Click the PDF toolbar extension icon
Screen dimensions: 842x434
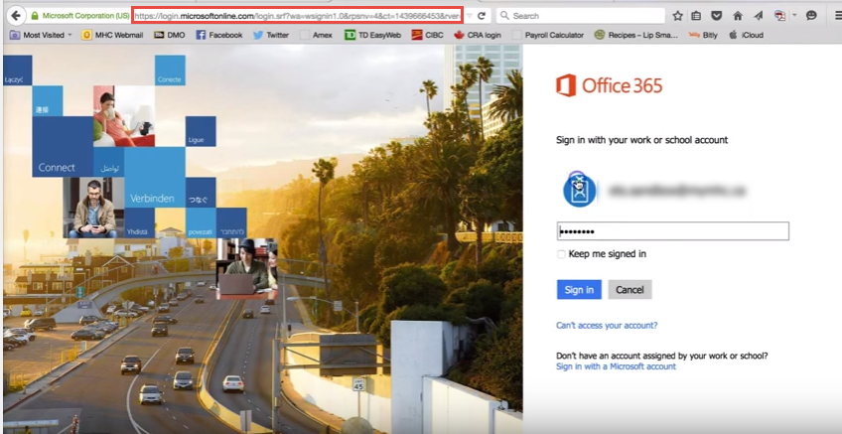[780, 16]
